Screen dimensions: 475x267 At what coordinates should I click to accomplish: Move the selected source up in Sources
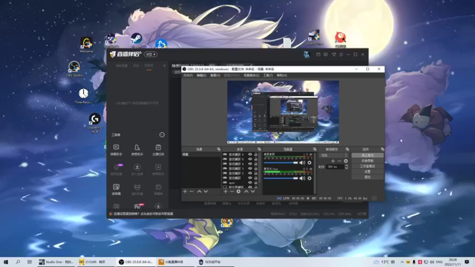pyautogui.click(x=246, y=191)
